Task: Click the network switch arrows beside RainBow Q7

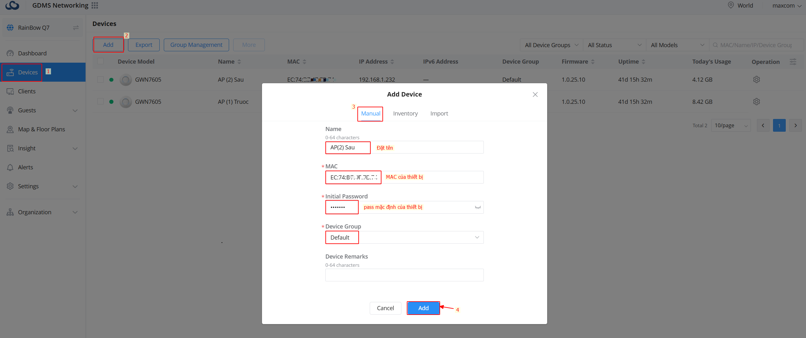Action: 76,28
